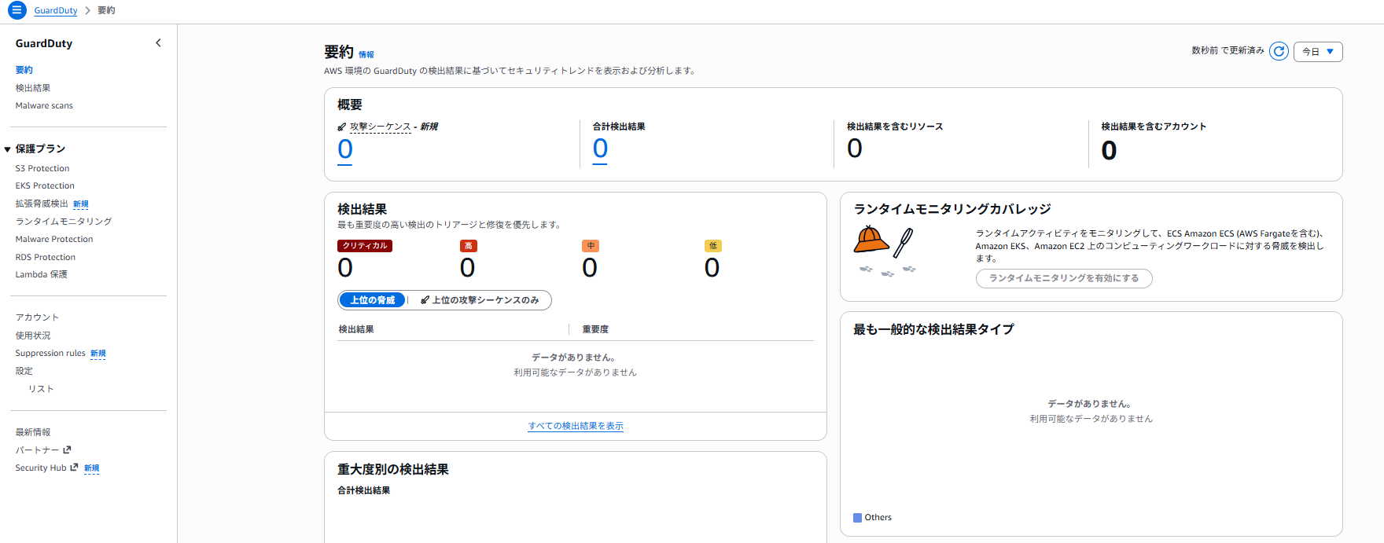Open the hamburger navigation menu

[17, 10]
